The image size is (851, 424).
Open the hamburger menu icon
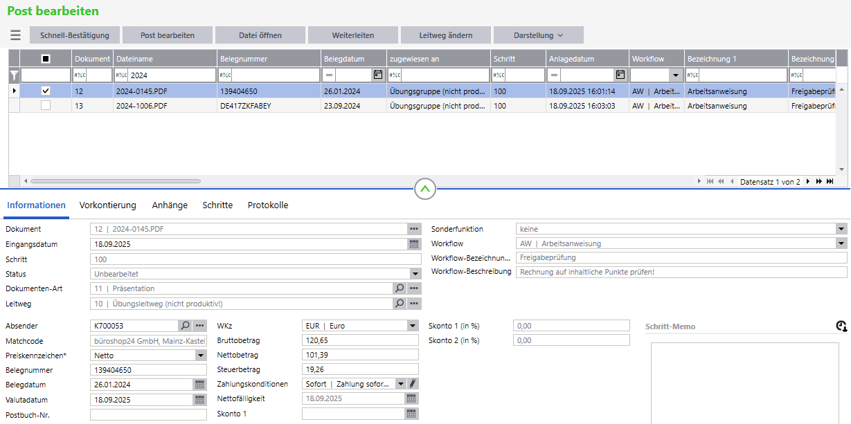tap(15, 35)
